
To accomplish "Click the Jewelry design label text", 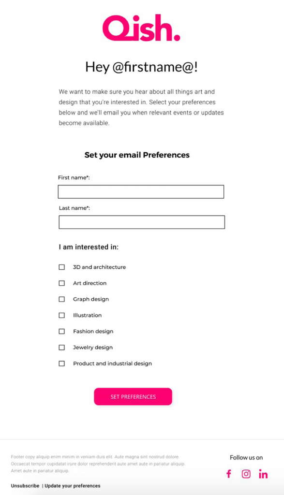I will [x=93, y=348].
